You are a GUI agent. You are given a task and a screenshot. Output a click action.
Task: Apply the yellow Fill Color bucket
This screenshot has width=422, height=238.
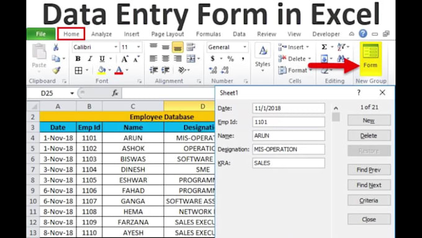click(x=101, y=71)
